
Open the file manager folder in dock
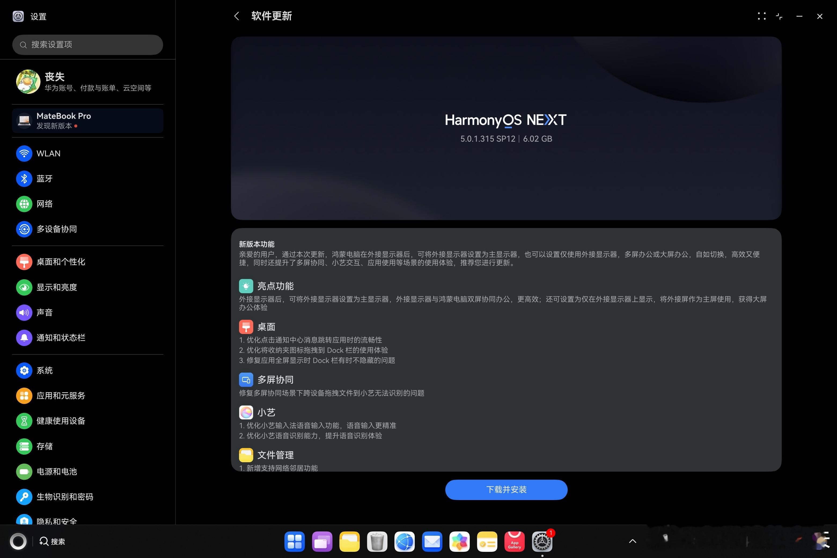tap(350, 542)
